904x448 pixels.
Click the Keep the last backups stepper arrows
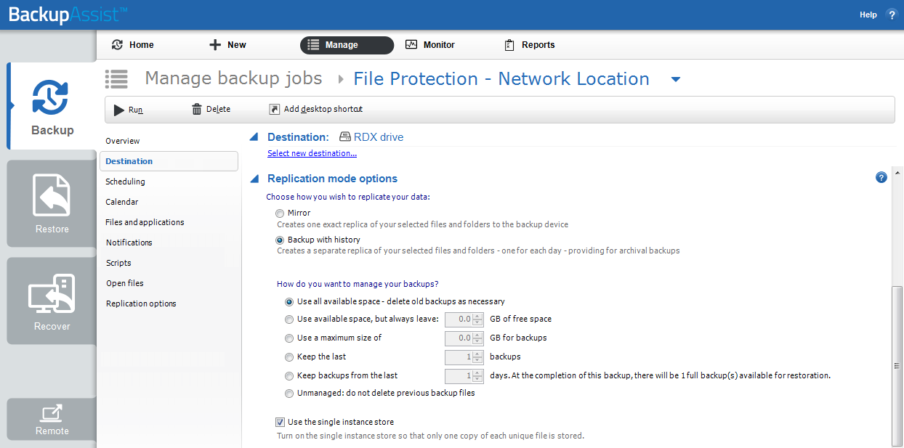(x=477, y=357)
